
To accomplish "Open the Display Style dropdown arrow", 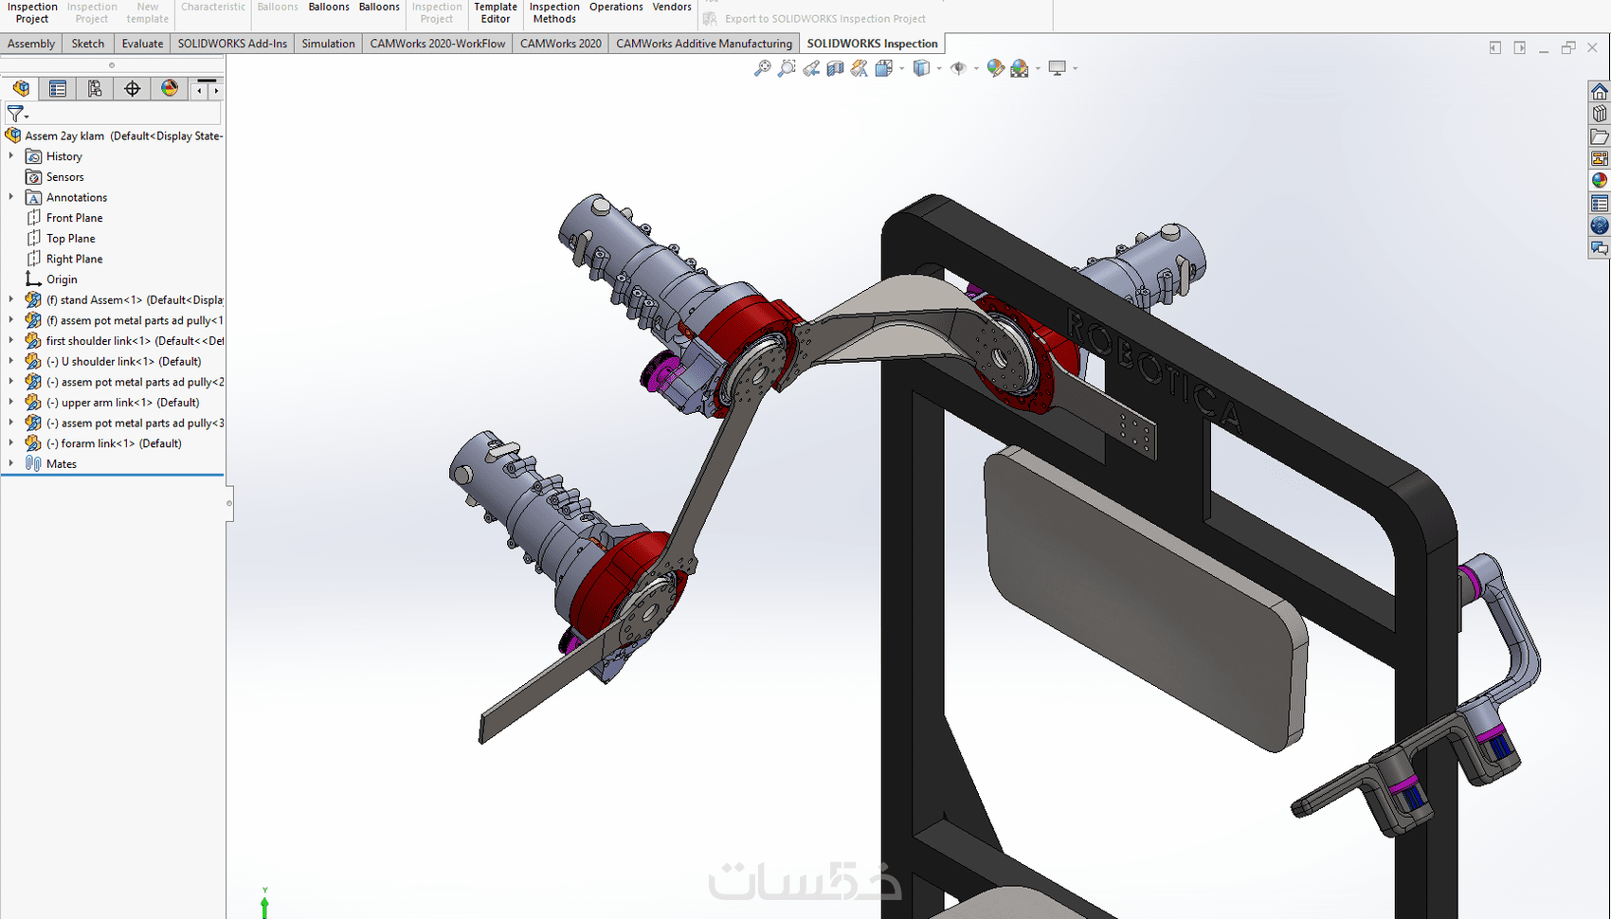I will pos(939,68).
